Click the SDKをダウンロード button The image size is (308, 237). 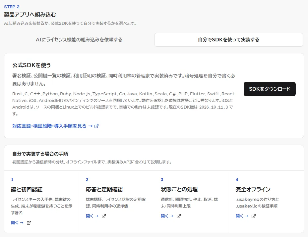click(270, 89)
